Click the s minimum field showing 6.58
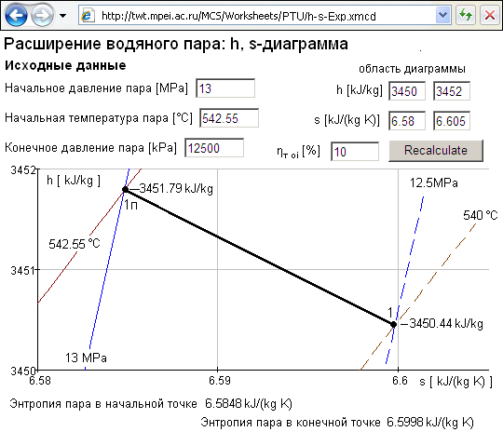 point(407,121)
